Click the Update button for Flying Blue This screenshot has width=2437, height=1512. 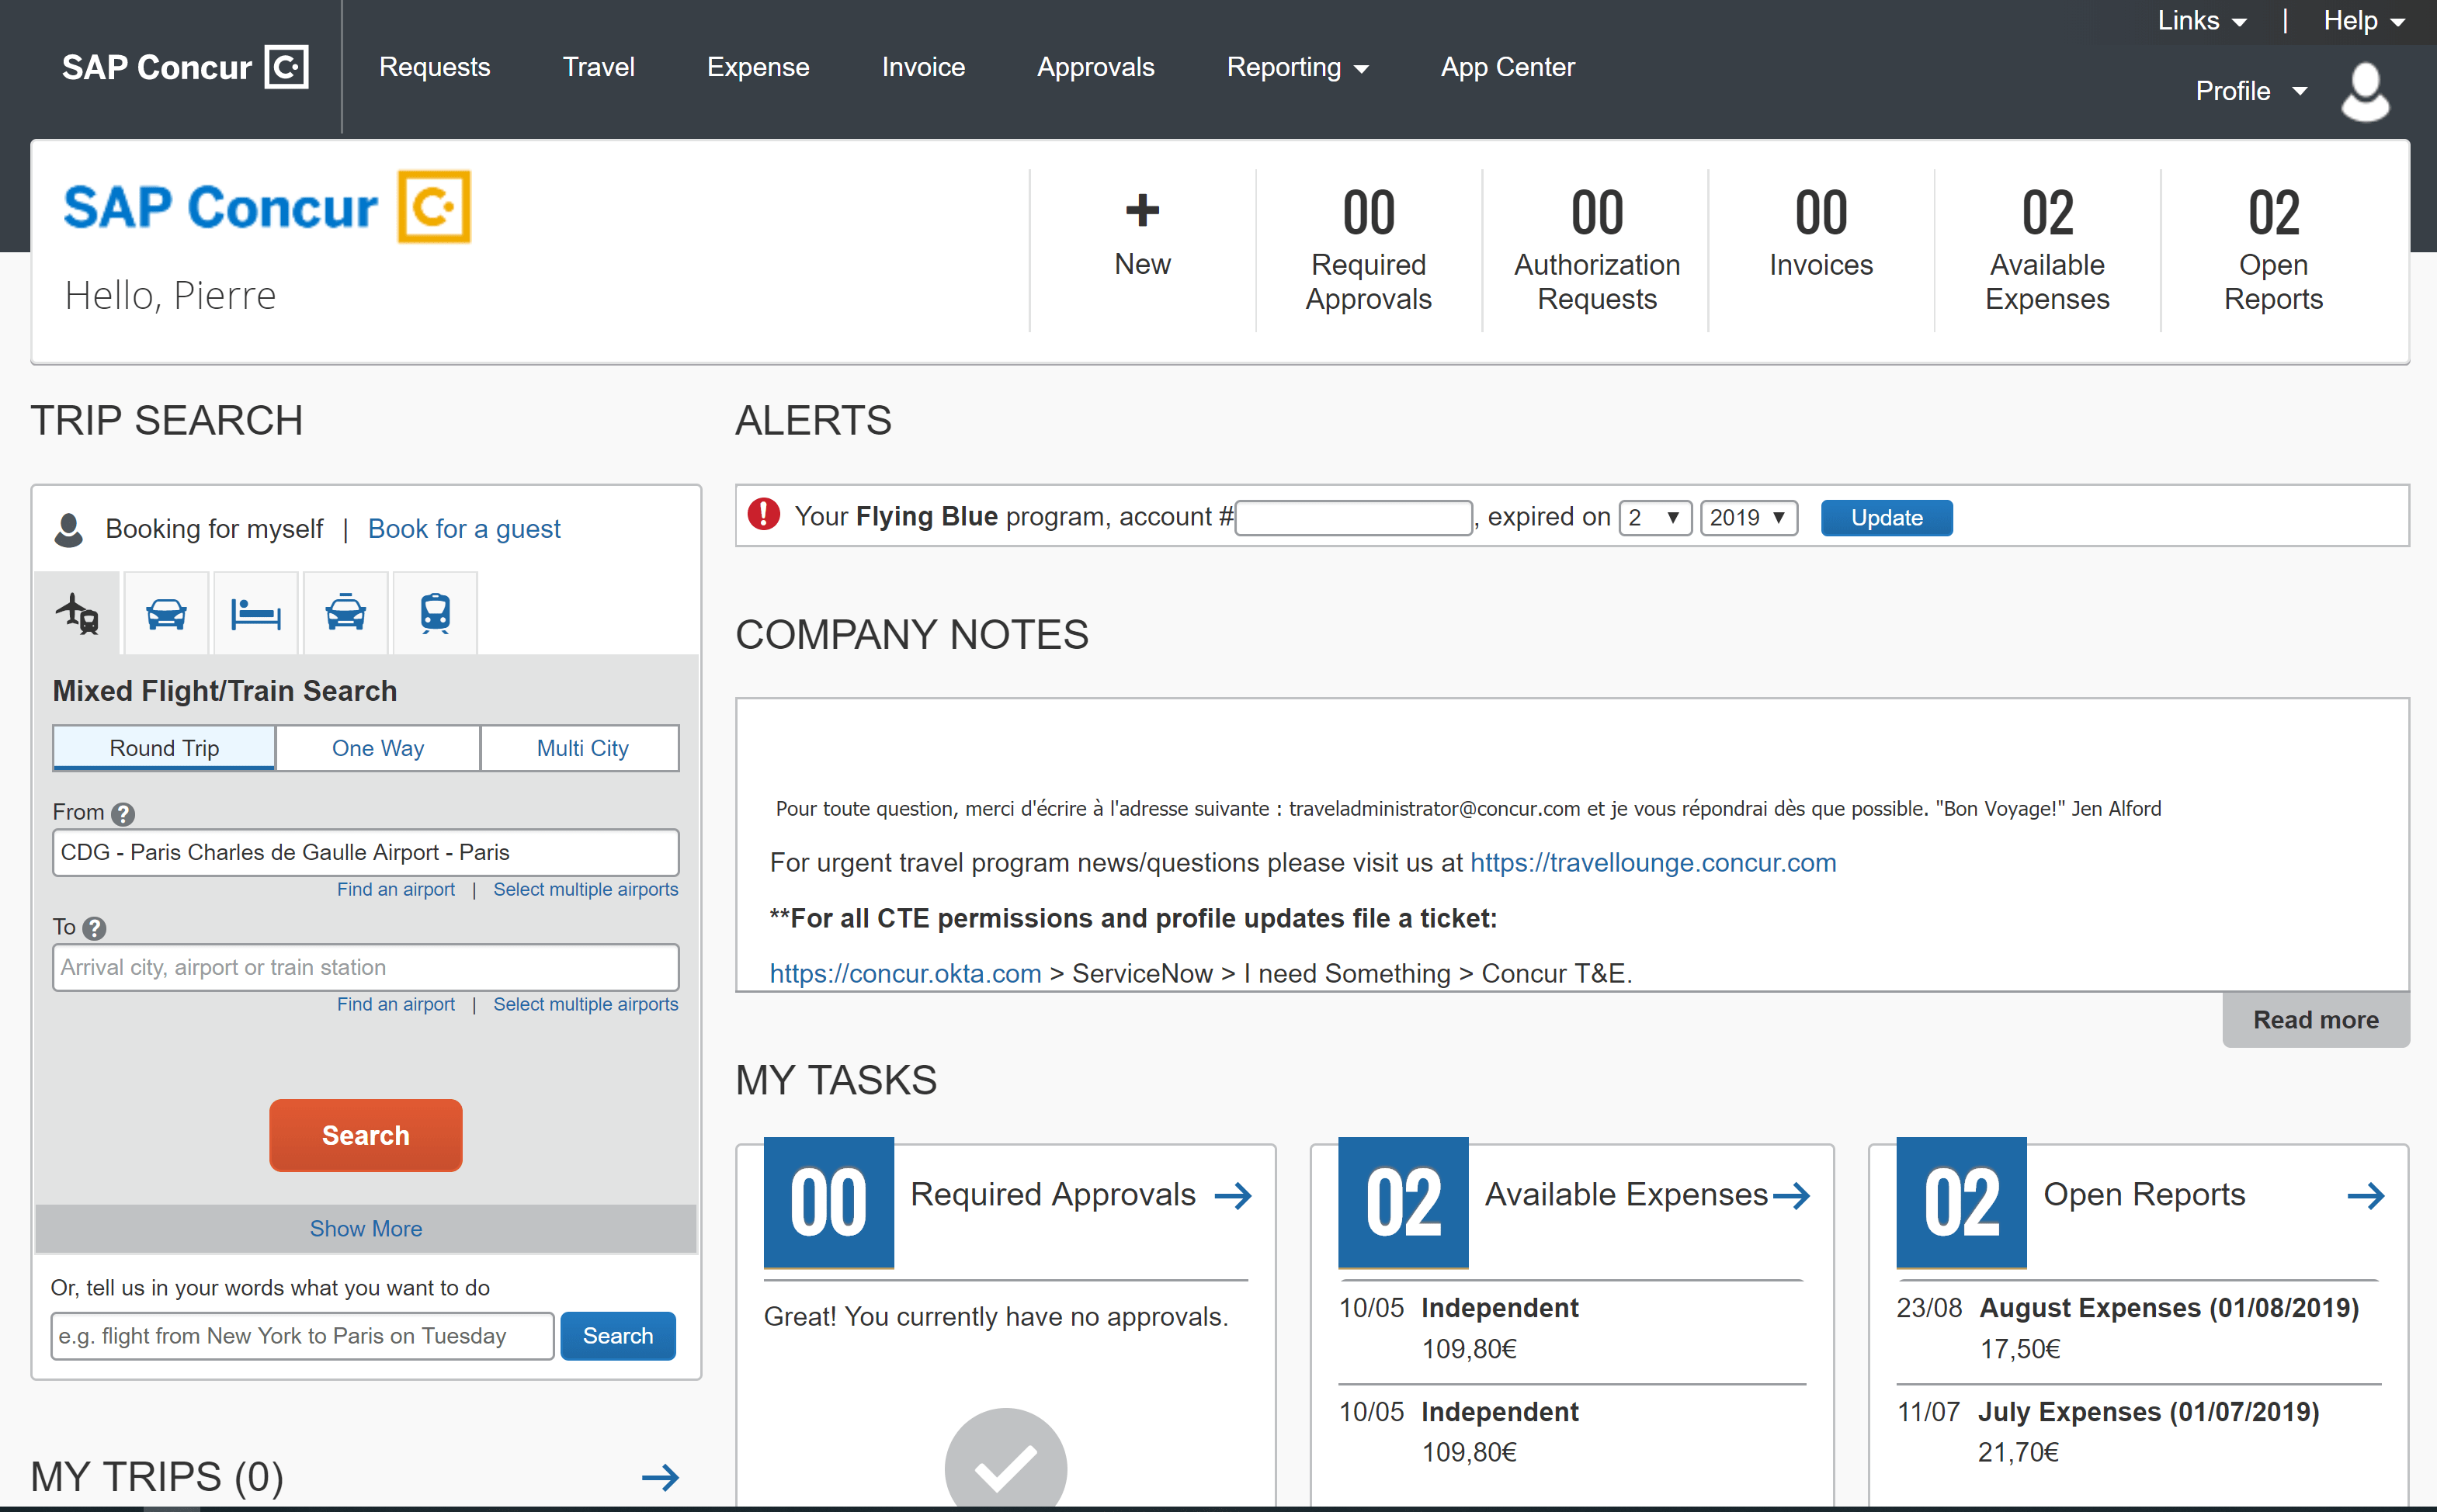[1886, 517]
